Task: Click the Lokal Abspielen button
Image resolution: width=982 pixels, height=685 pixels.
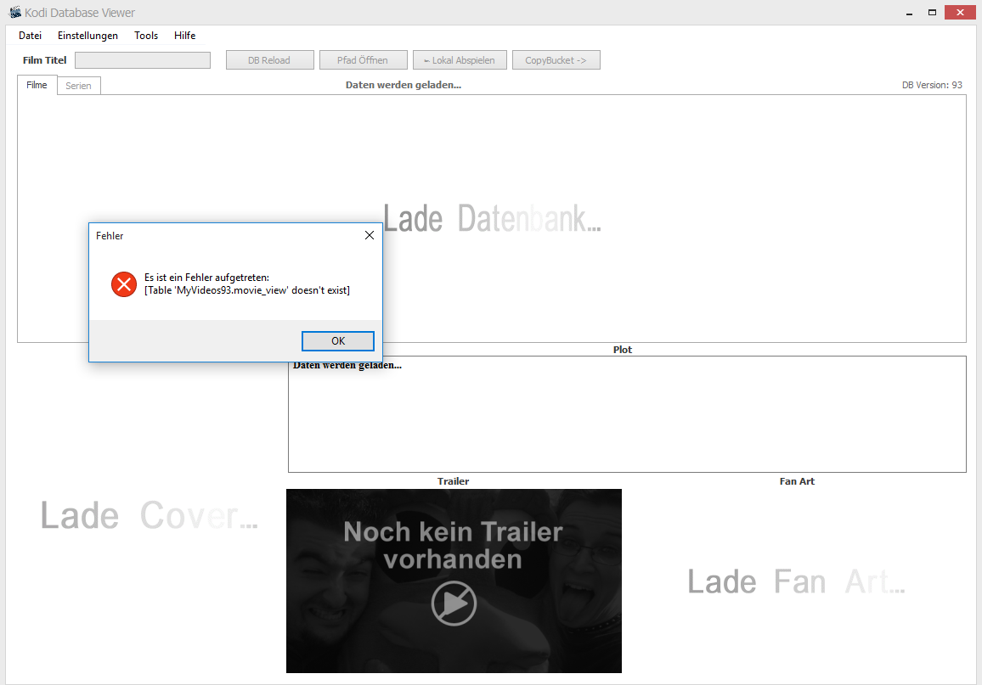Action: click(460, 60)
